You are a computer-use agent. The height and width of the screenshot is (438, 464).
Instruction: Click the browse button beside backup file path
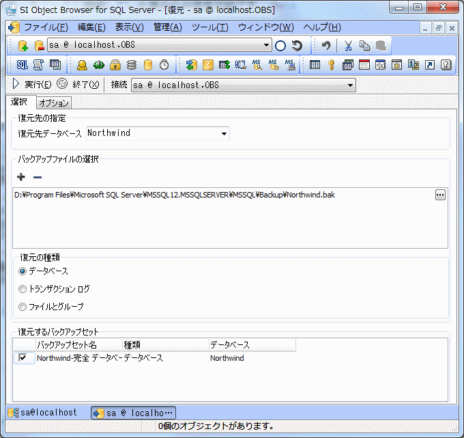pyautogui.click(x=440, y=195)
